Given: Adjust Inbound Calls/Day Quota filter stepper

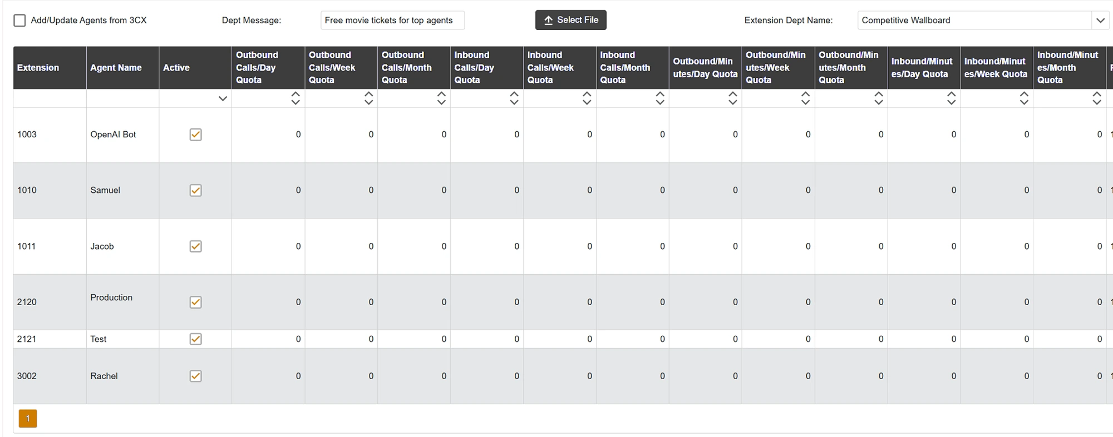Looking at the screenshot, I should pyautogui.click(x=514, y=98).
